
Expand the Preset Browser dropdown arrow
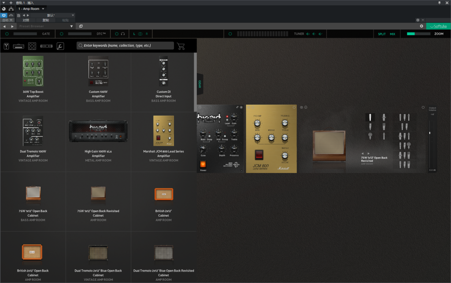(72, 26)
